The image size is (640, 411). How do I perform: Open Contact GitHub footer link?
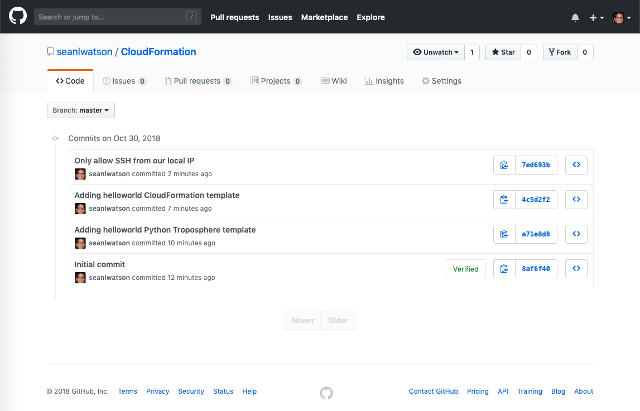tap(434, 391)
